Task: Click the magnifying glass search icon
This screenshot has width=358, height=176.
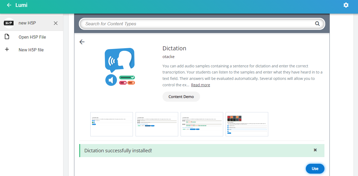Action: pos(317,24)
